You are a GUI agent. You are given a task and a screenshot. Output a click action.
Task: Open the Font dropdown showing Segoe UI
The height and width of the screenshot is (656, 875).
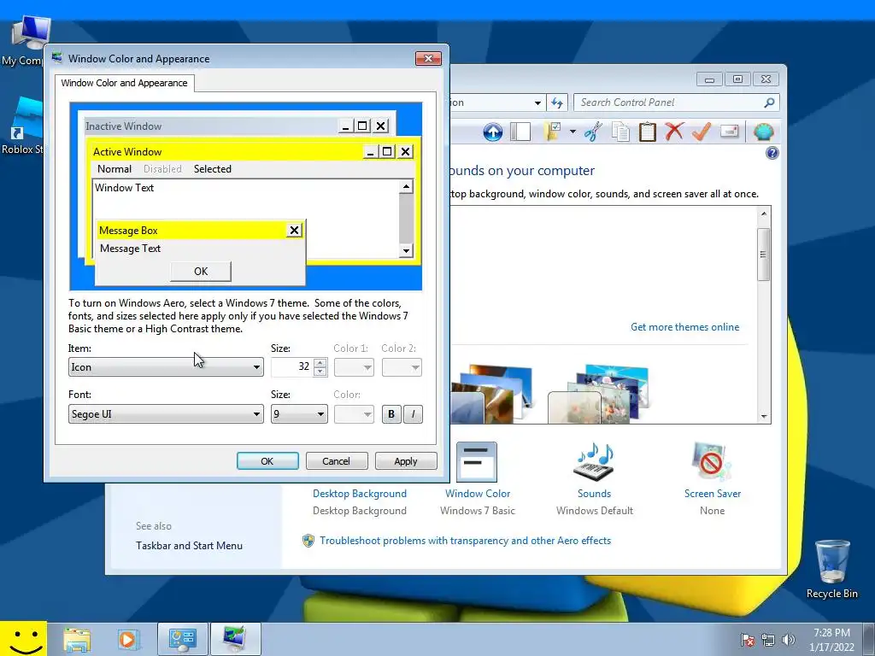pyautogui.click(x=166, y=414)
